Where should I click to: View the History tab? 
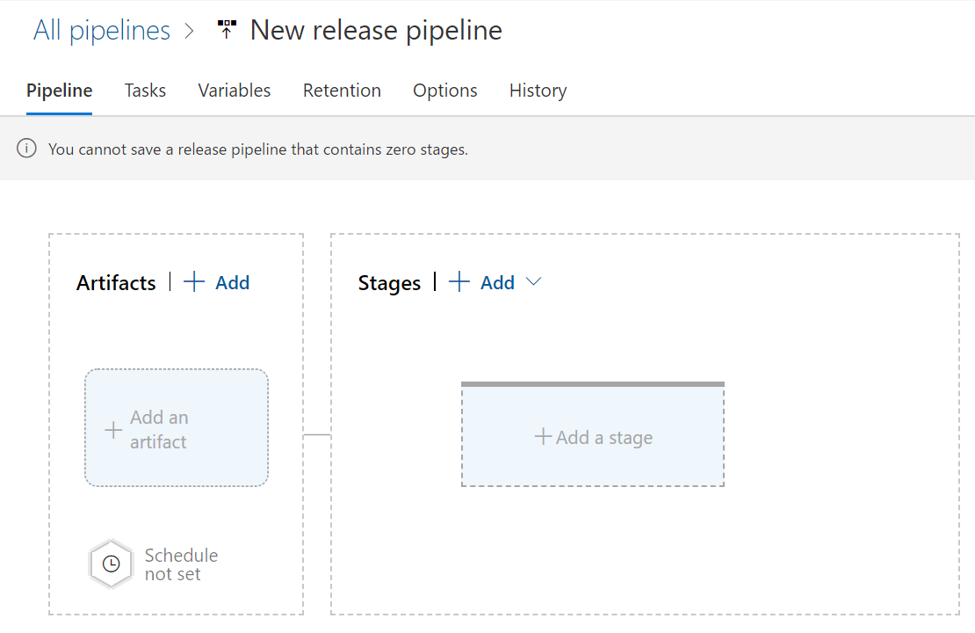pyautogui.click(x=538, y=91)
